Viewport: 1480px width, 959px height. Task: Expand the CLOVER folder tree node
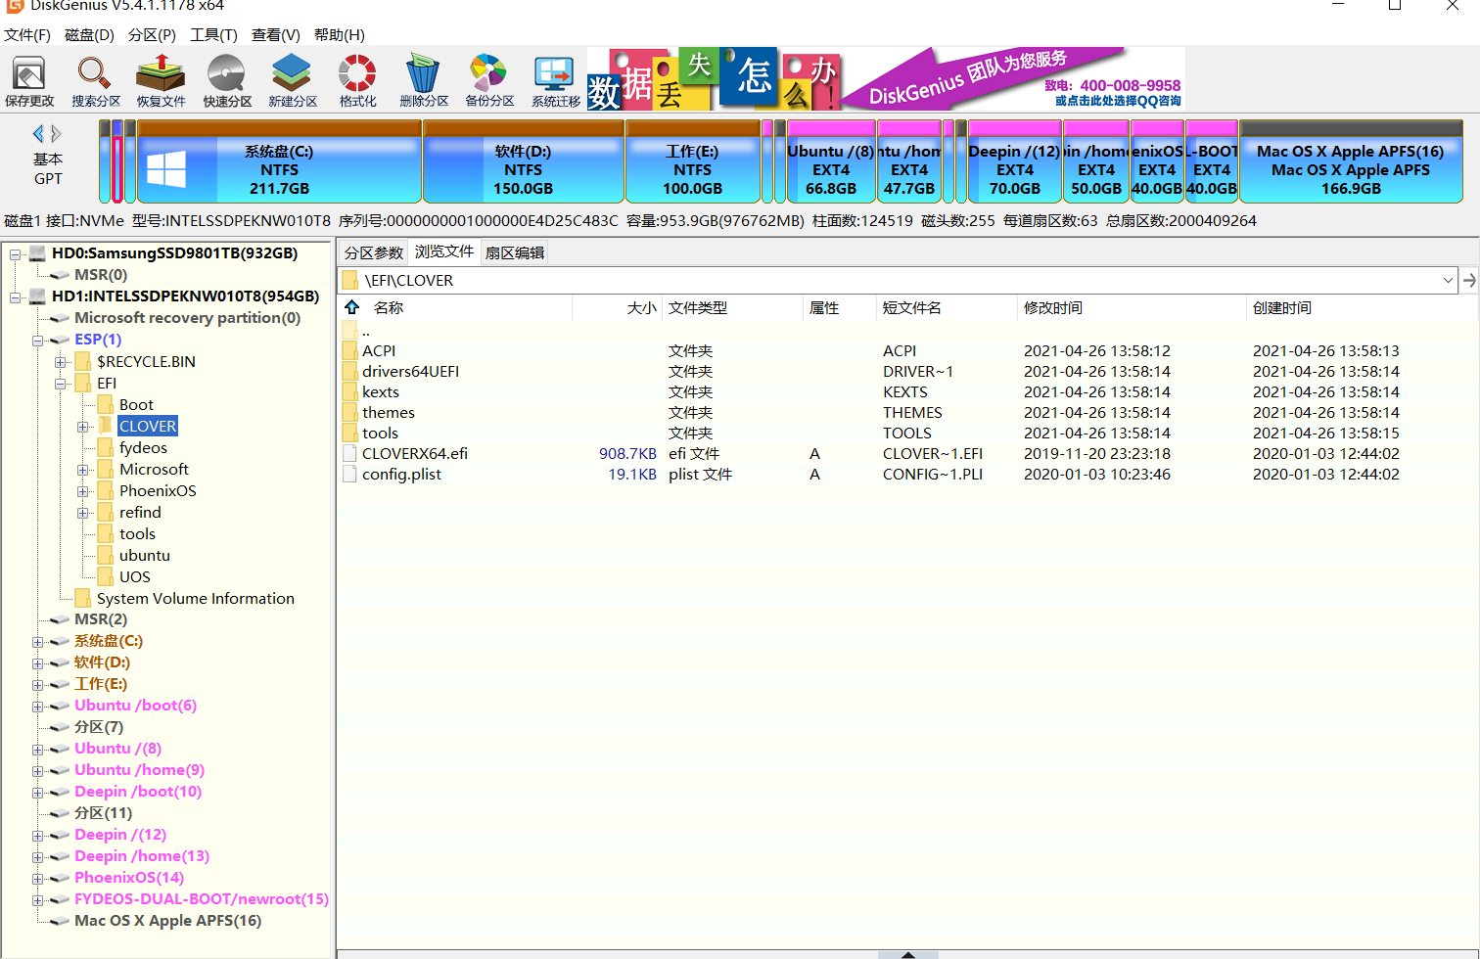(83, 427)
